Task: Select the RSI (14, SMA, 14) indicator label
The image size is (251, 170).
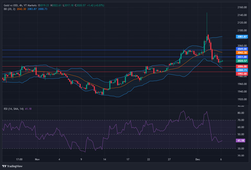Action: (x=14, y=109)
